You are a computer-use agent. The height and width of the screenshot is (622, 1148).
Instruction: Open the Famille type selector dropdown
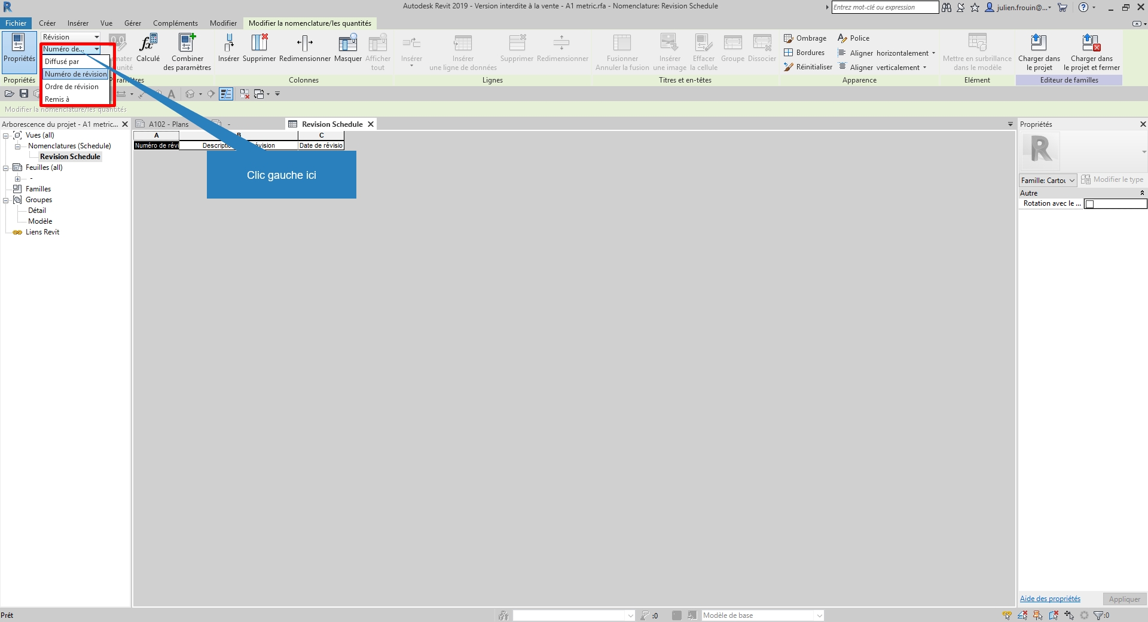pos(1048,180)
